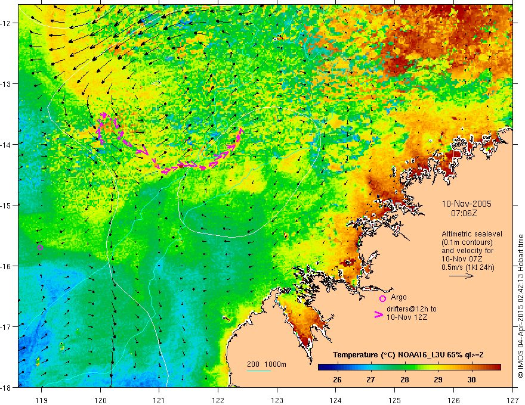Click the '124' longitude axis label
The height and width of the screenshot is (405, 525).
(x=335, y=400)
